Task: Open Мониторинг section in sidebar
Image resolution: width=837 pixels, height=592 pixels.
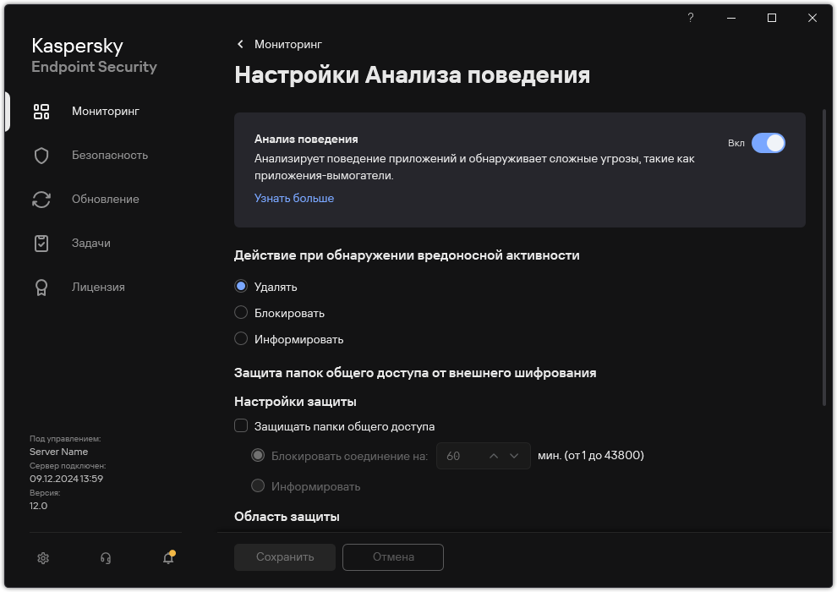Action: coord(106,111)
